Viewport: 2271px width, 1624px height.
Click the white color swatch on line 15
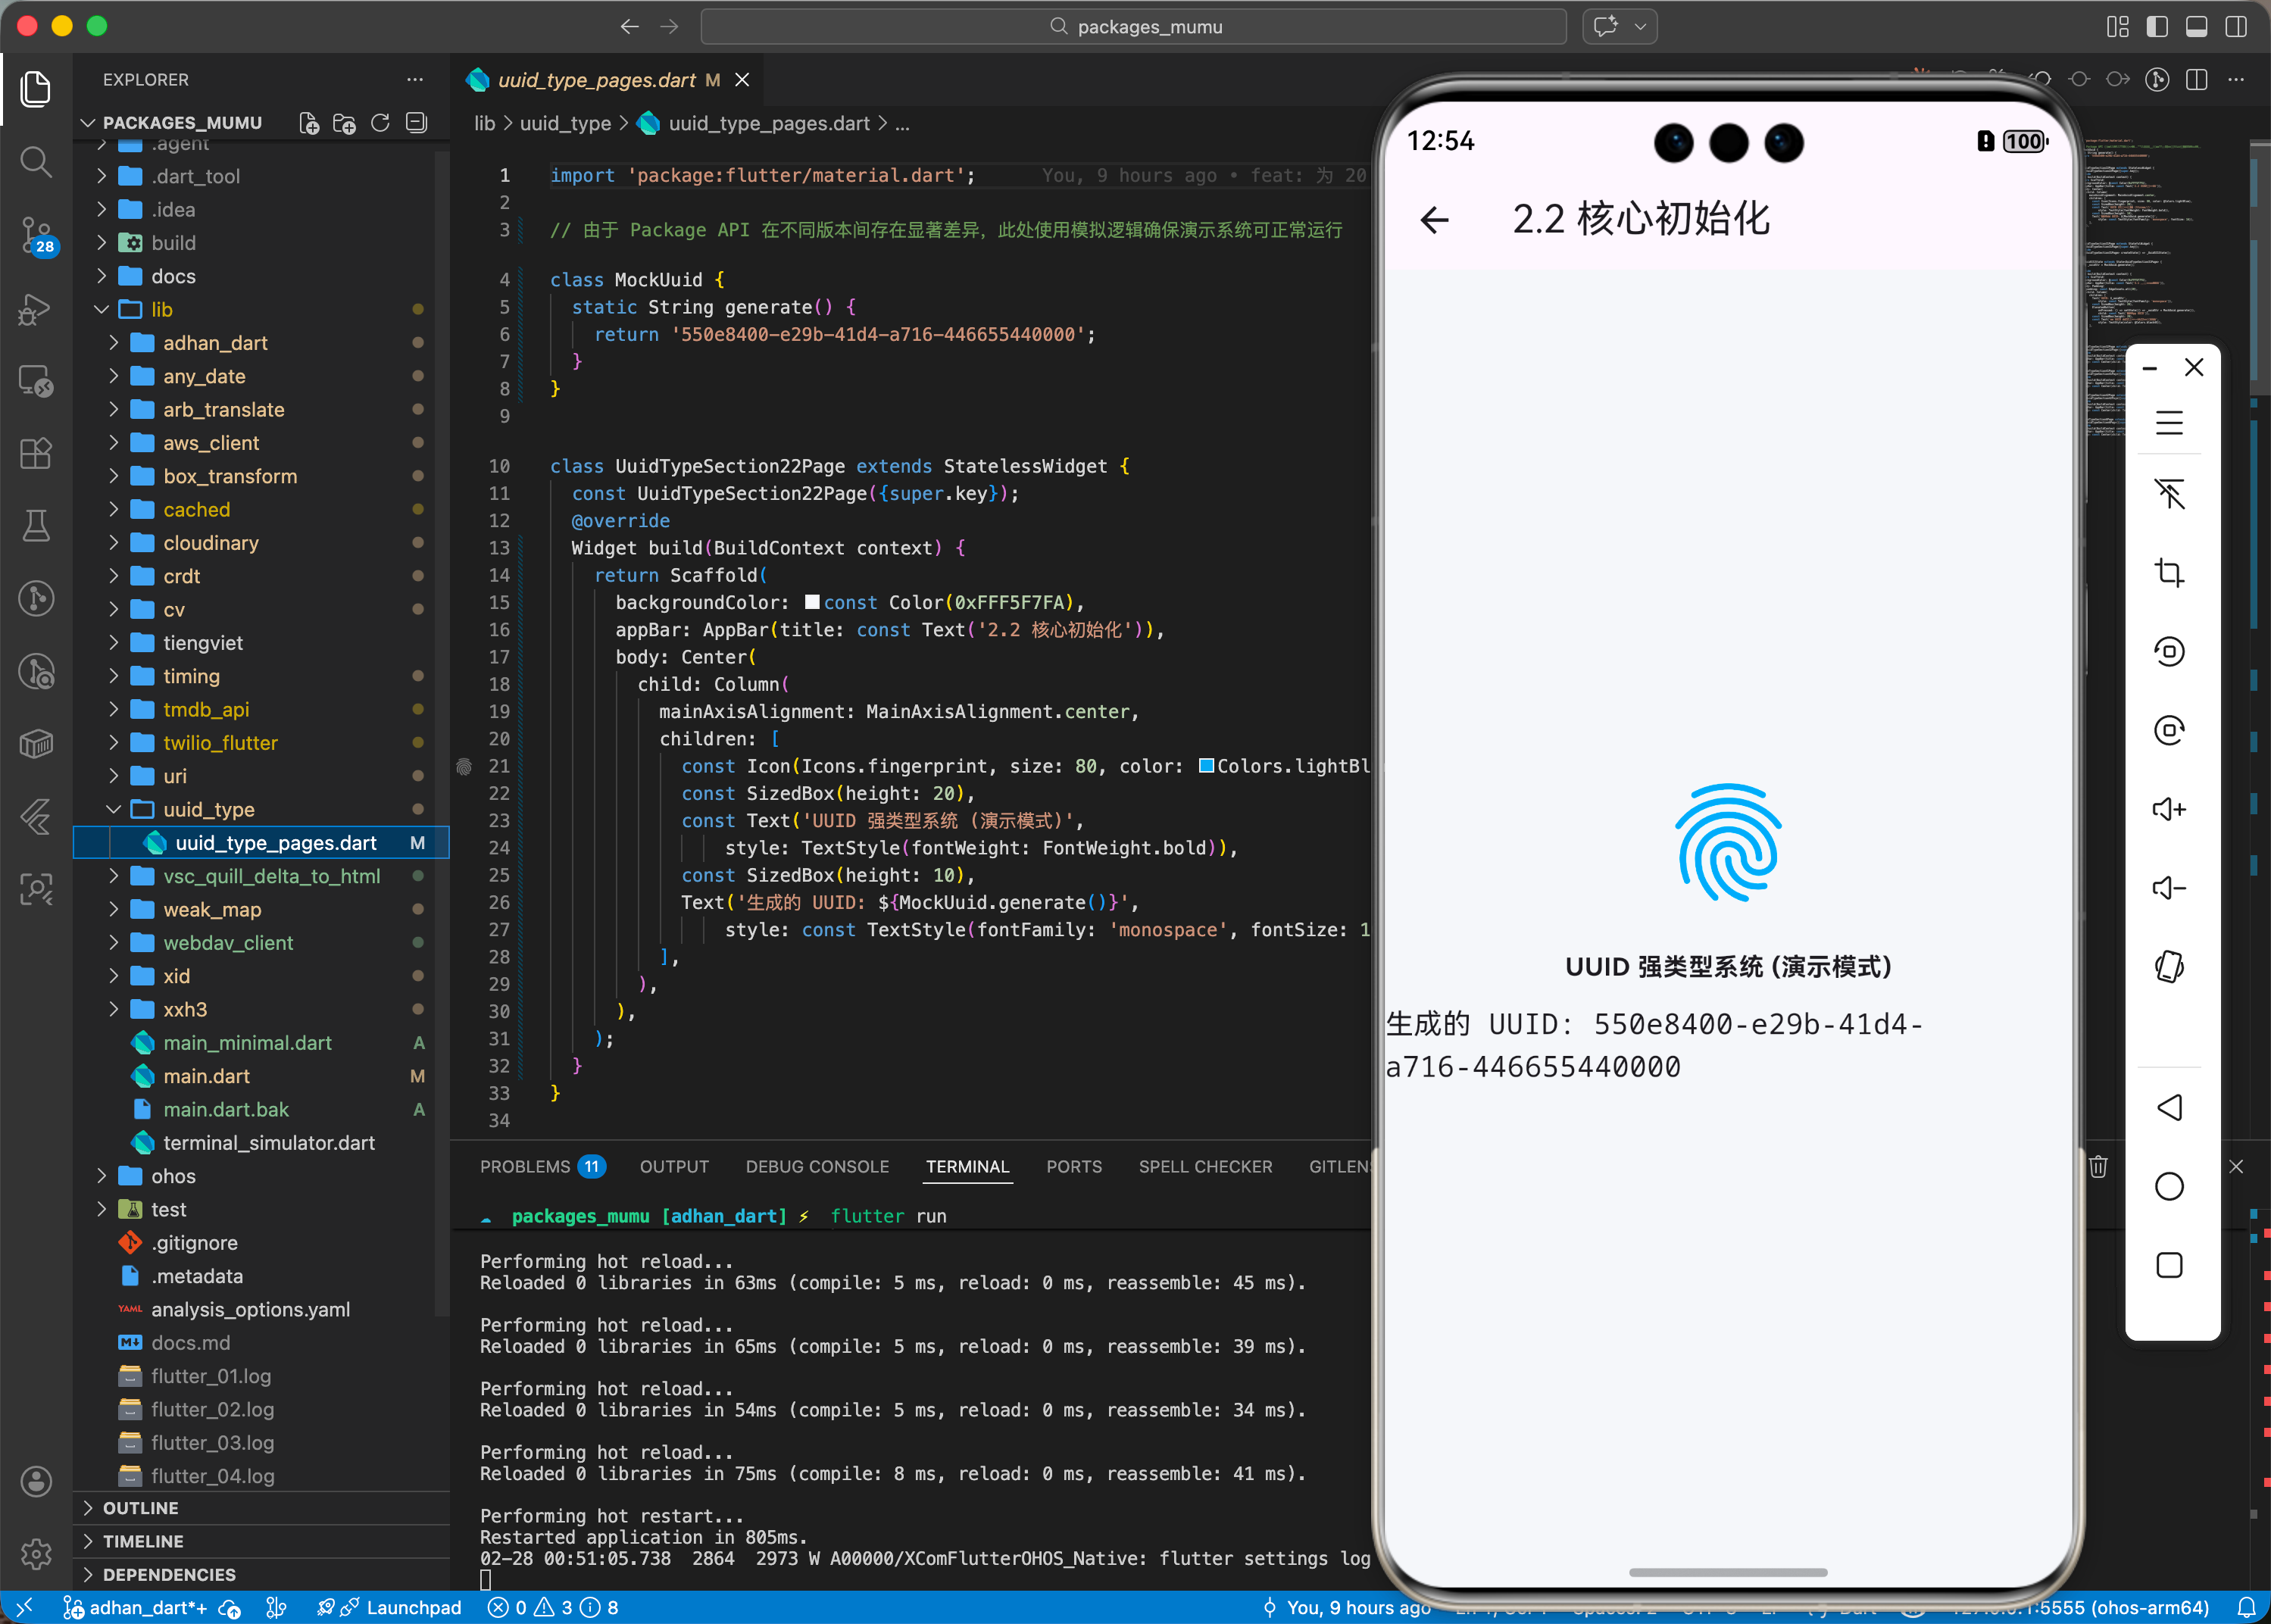[x=812, y=602]
